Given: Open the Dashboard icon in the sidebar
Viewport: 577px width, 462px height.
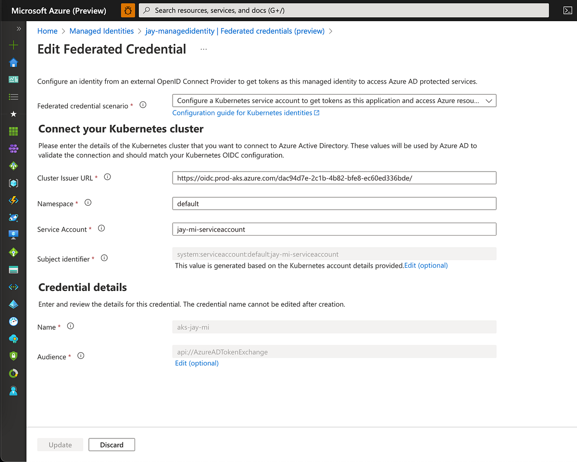Looking at the screenshot, I should point(13,80).
